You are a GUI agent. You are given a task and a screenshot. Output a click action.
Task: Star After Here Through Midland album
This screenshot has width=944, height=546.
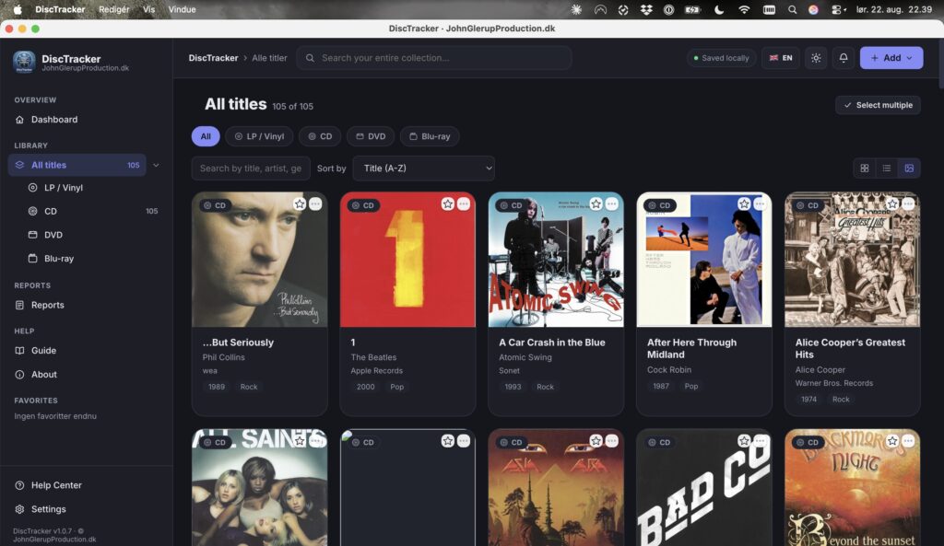point(744,203)
